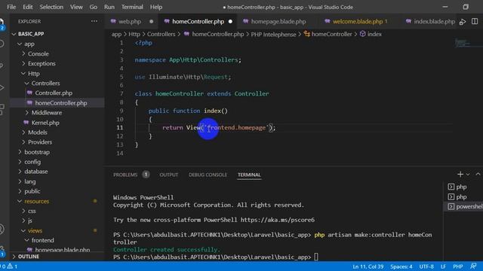This screenshot has width=483, height=271.
Task: Expand the OUTLINE section
Action: click(29, 256)
